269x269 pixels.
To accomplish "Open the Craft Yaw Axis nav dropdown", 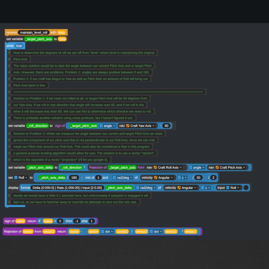I will 153,126.
